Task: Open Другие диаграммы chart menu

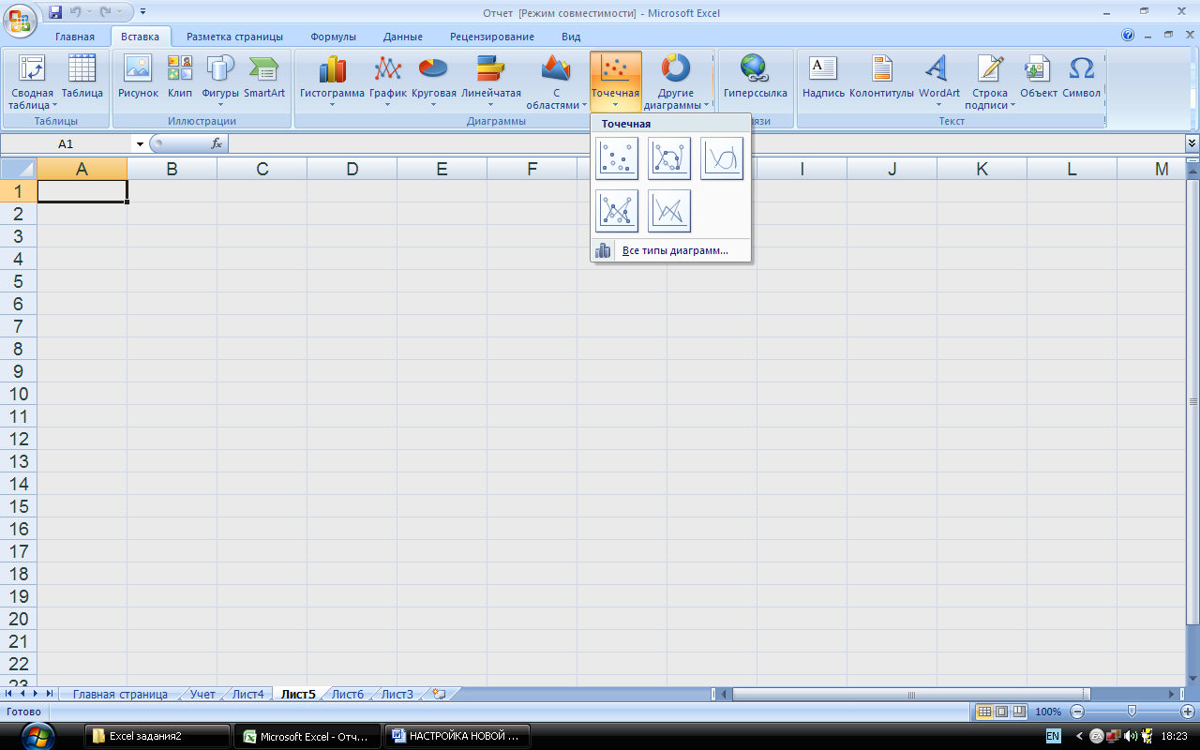Action: tap(676, 82)
